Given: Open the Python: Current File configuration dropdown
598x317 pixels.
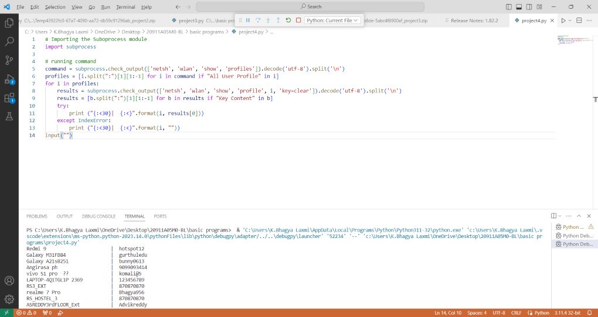Looking at the screenshot, I should coord(332,20).
